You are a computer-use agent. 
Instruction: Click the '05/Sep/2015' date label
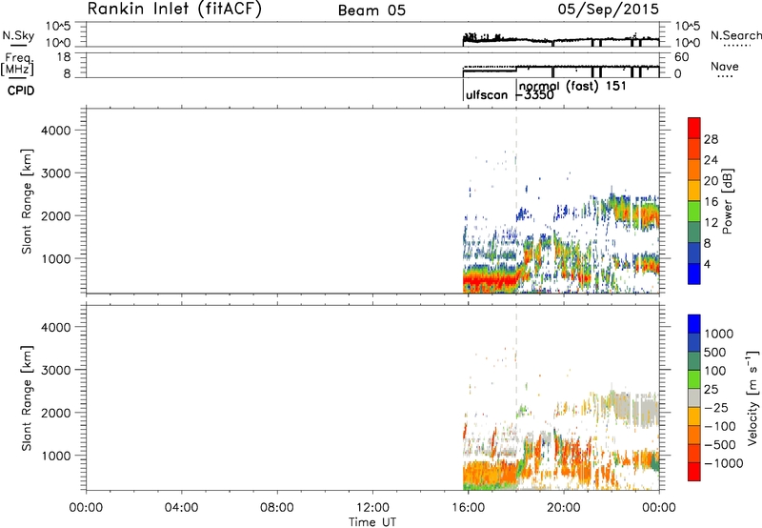(608, 9)
